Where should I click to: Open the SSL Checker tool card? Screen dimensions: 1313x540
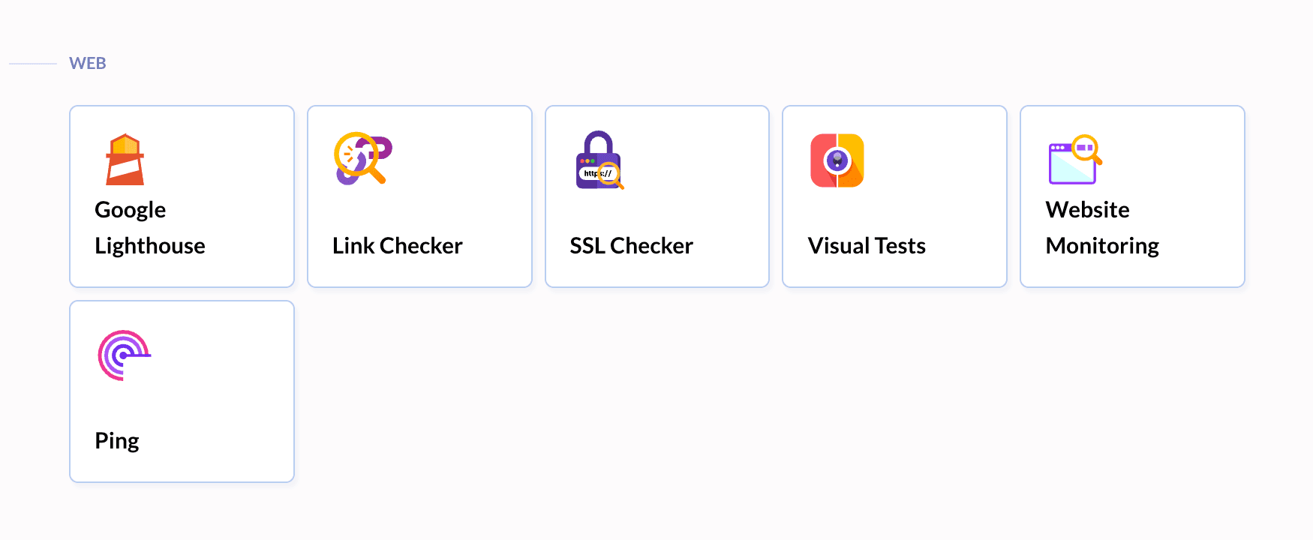tap(656, 196)
